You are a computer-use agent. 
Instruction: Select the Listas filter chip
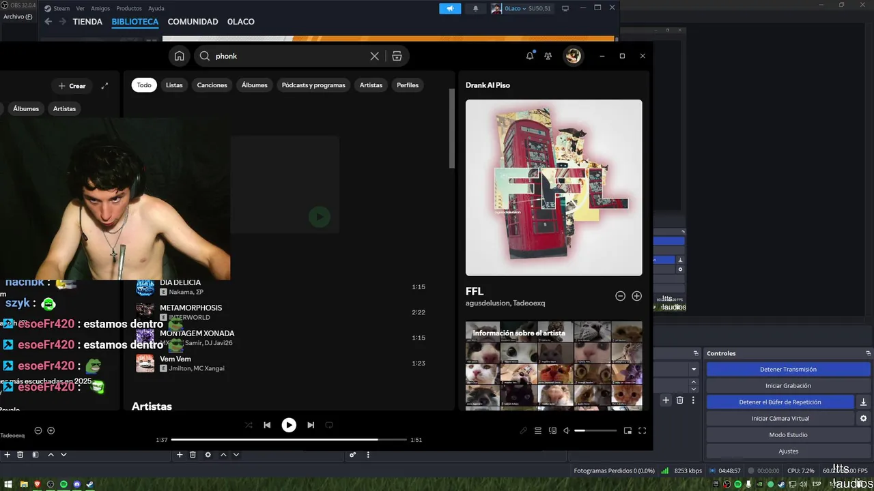(174, 85)
